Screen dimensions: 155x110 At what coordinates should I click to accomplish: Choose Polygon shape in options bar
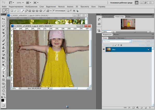click(41, 11)
